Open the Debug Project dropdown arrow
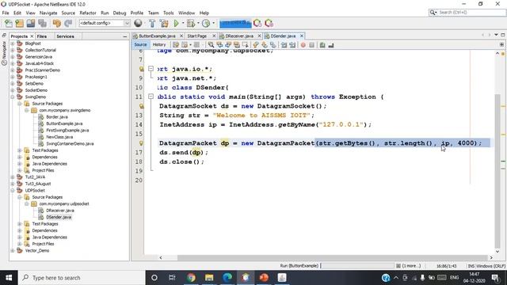 tap(198, 23)
